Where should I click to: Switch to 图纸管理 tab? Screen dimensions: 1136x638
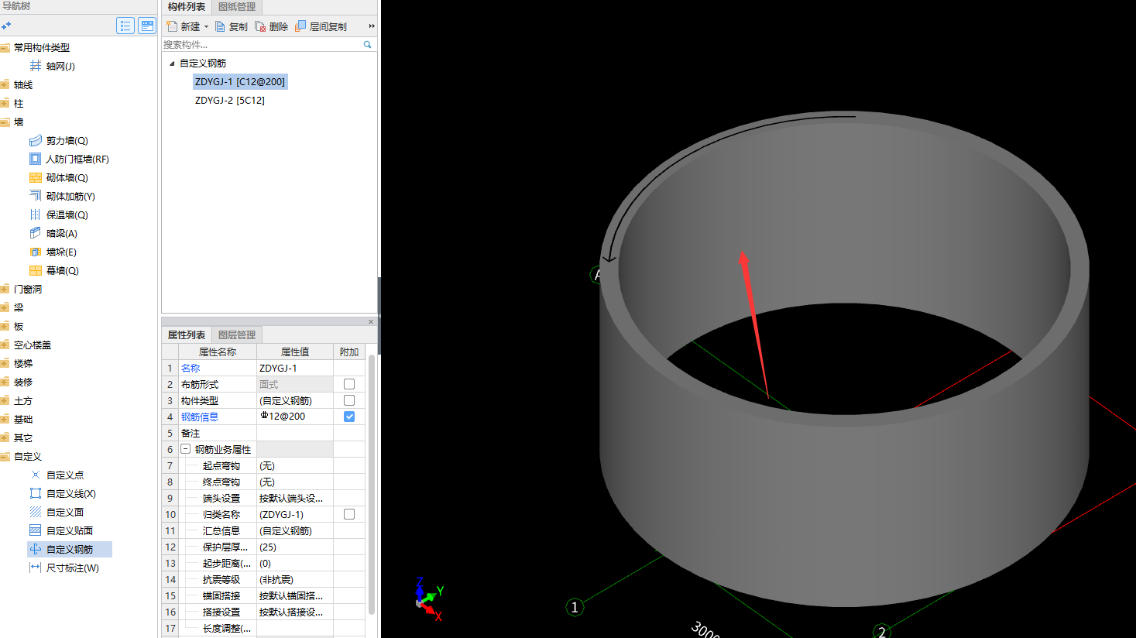pyautogui.click(x=237, y=7)
